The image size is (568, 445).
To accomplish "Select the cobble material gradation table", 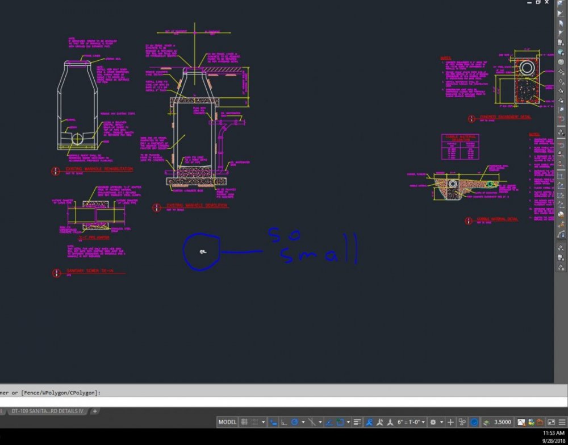I will click(461, 147).
